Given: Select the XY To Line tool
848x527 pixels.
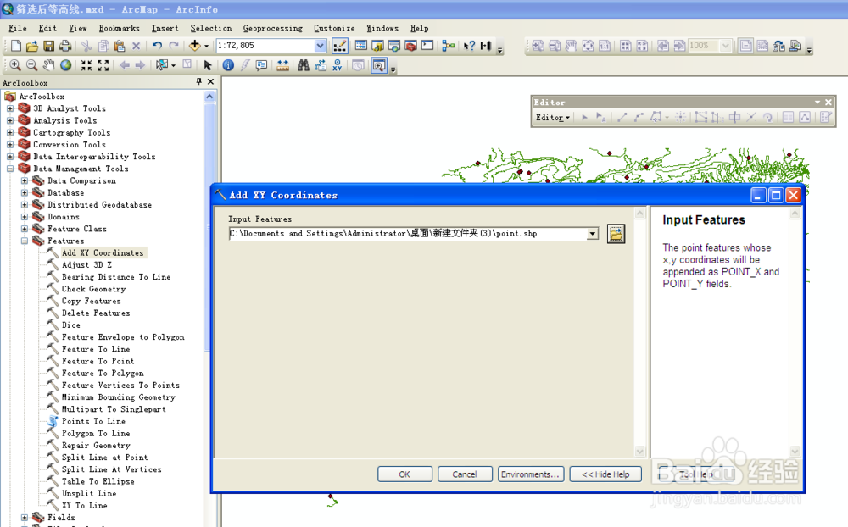Looking at the screenshot, I should click(84, 505).
